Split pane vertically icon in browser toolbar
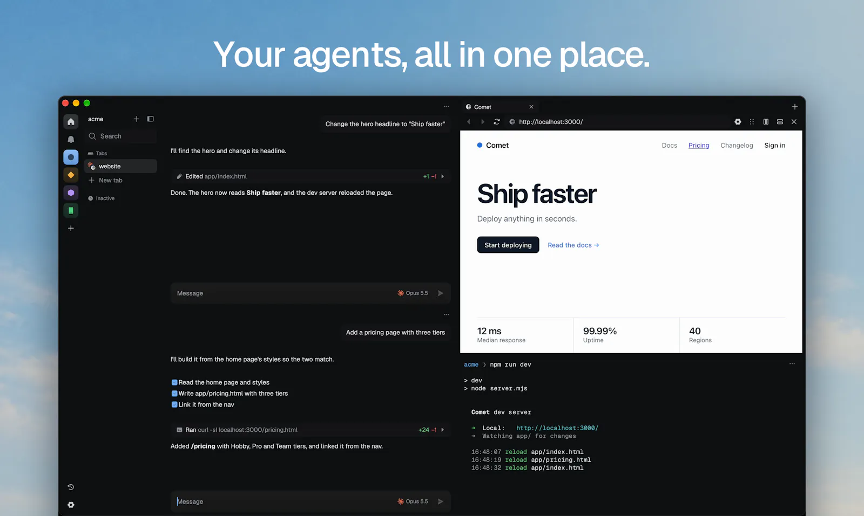864x516 pixels. (766, 122)
